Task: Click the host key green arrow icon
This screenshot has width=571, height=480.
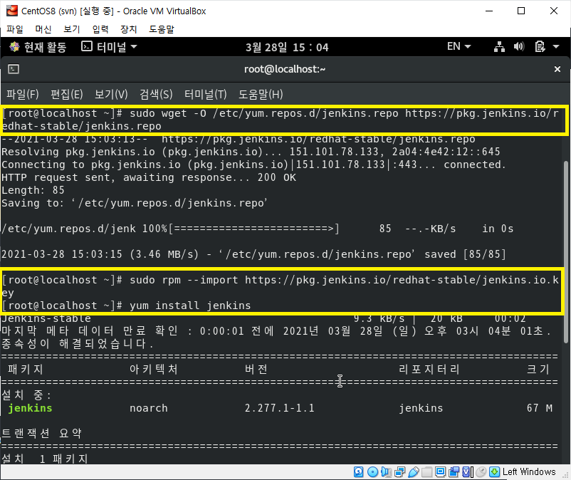Action: point(495,472)
